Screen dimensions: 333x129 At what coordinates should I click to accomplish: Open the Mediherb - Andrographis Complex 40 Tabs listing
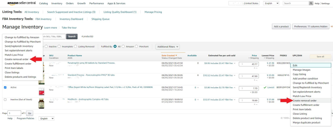point(88,99)
